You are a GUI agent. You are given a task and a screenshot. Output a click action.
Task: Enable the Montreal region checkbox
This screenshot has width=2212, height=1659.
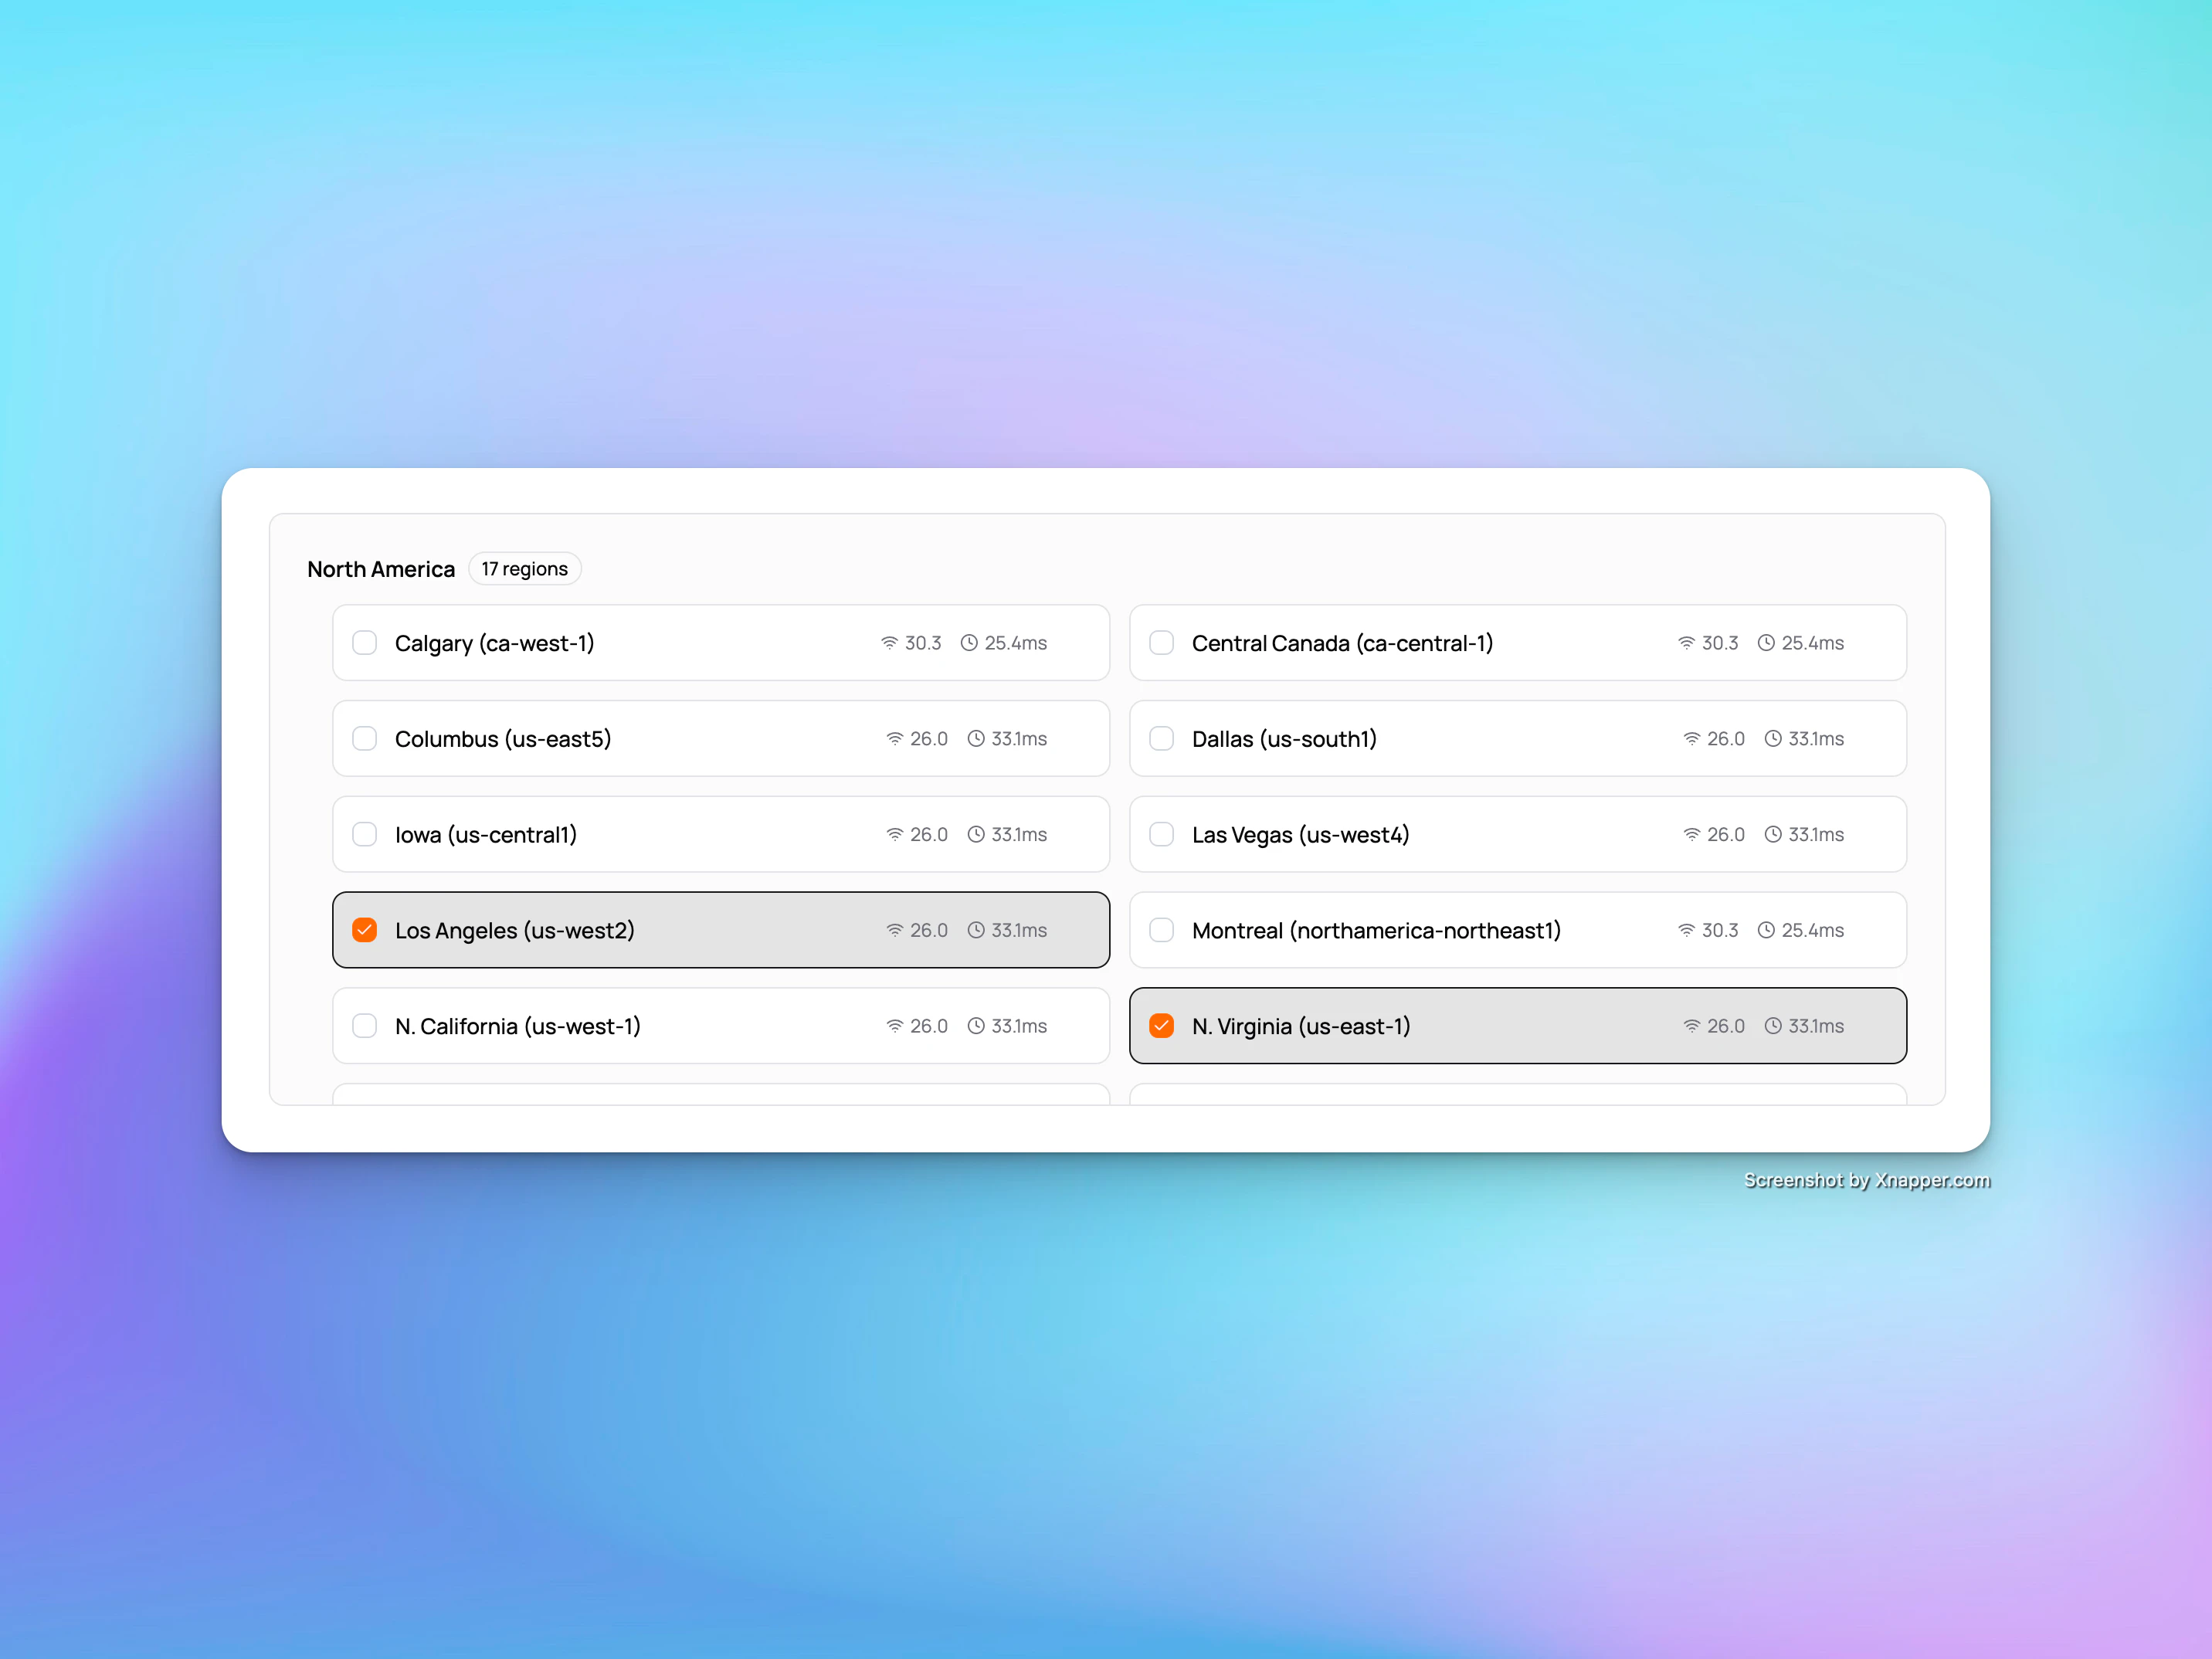coord(1161,930)
